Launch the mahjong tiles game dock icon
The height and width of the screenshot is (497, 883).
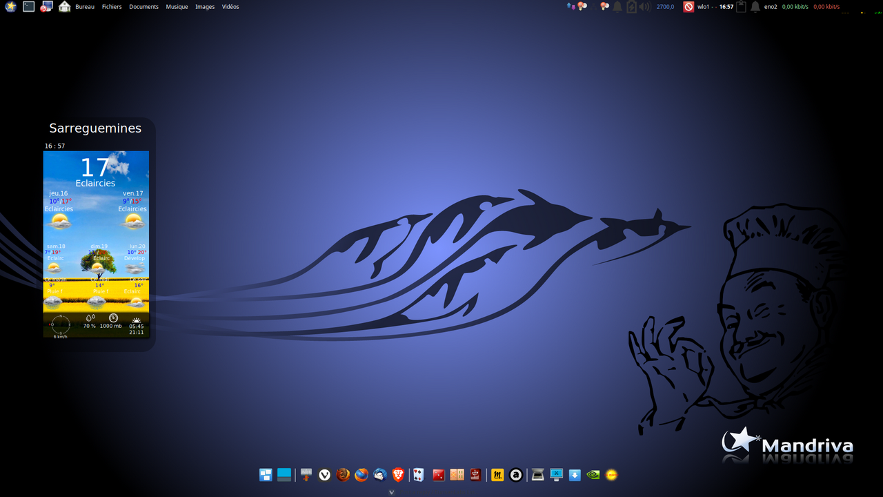point(457,475)
